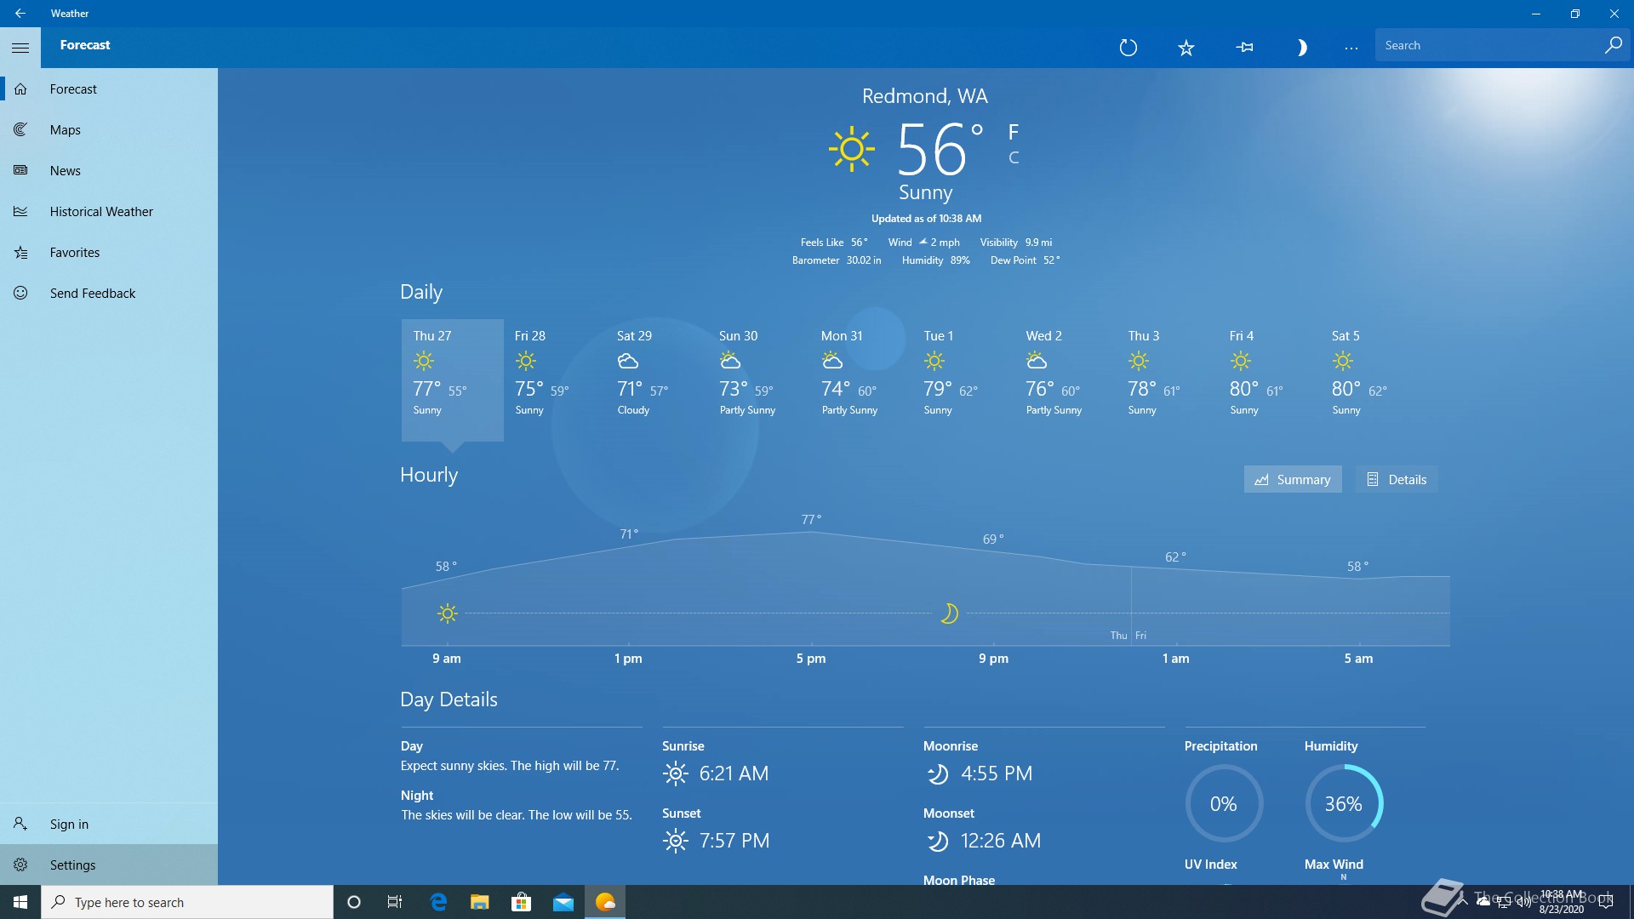The image size is (1634, 919).
Task: Open the Windows Start menu
Action: (x=20, y=902)
